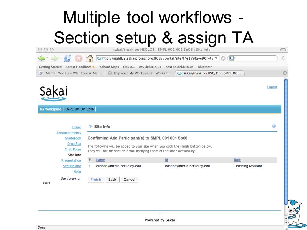Image resolution: width=307 pixels, height=230 pixels.
Task: Open the Drop Box tool link
Action: point(74,144)
